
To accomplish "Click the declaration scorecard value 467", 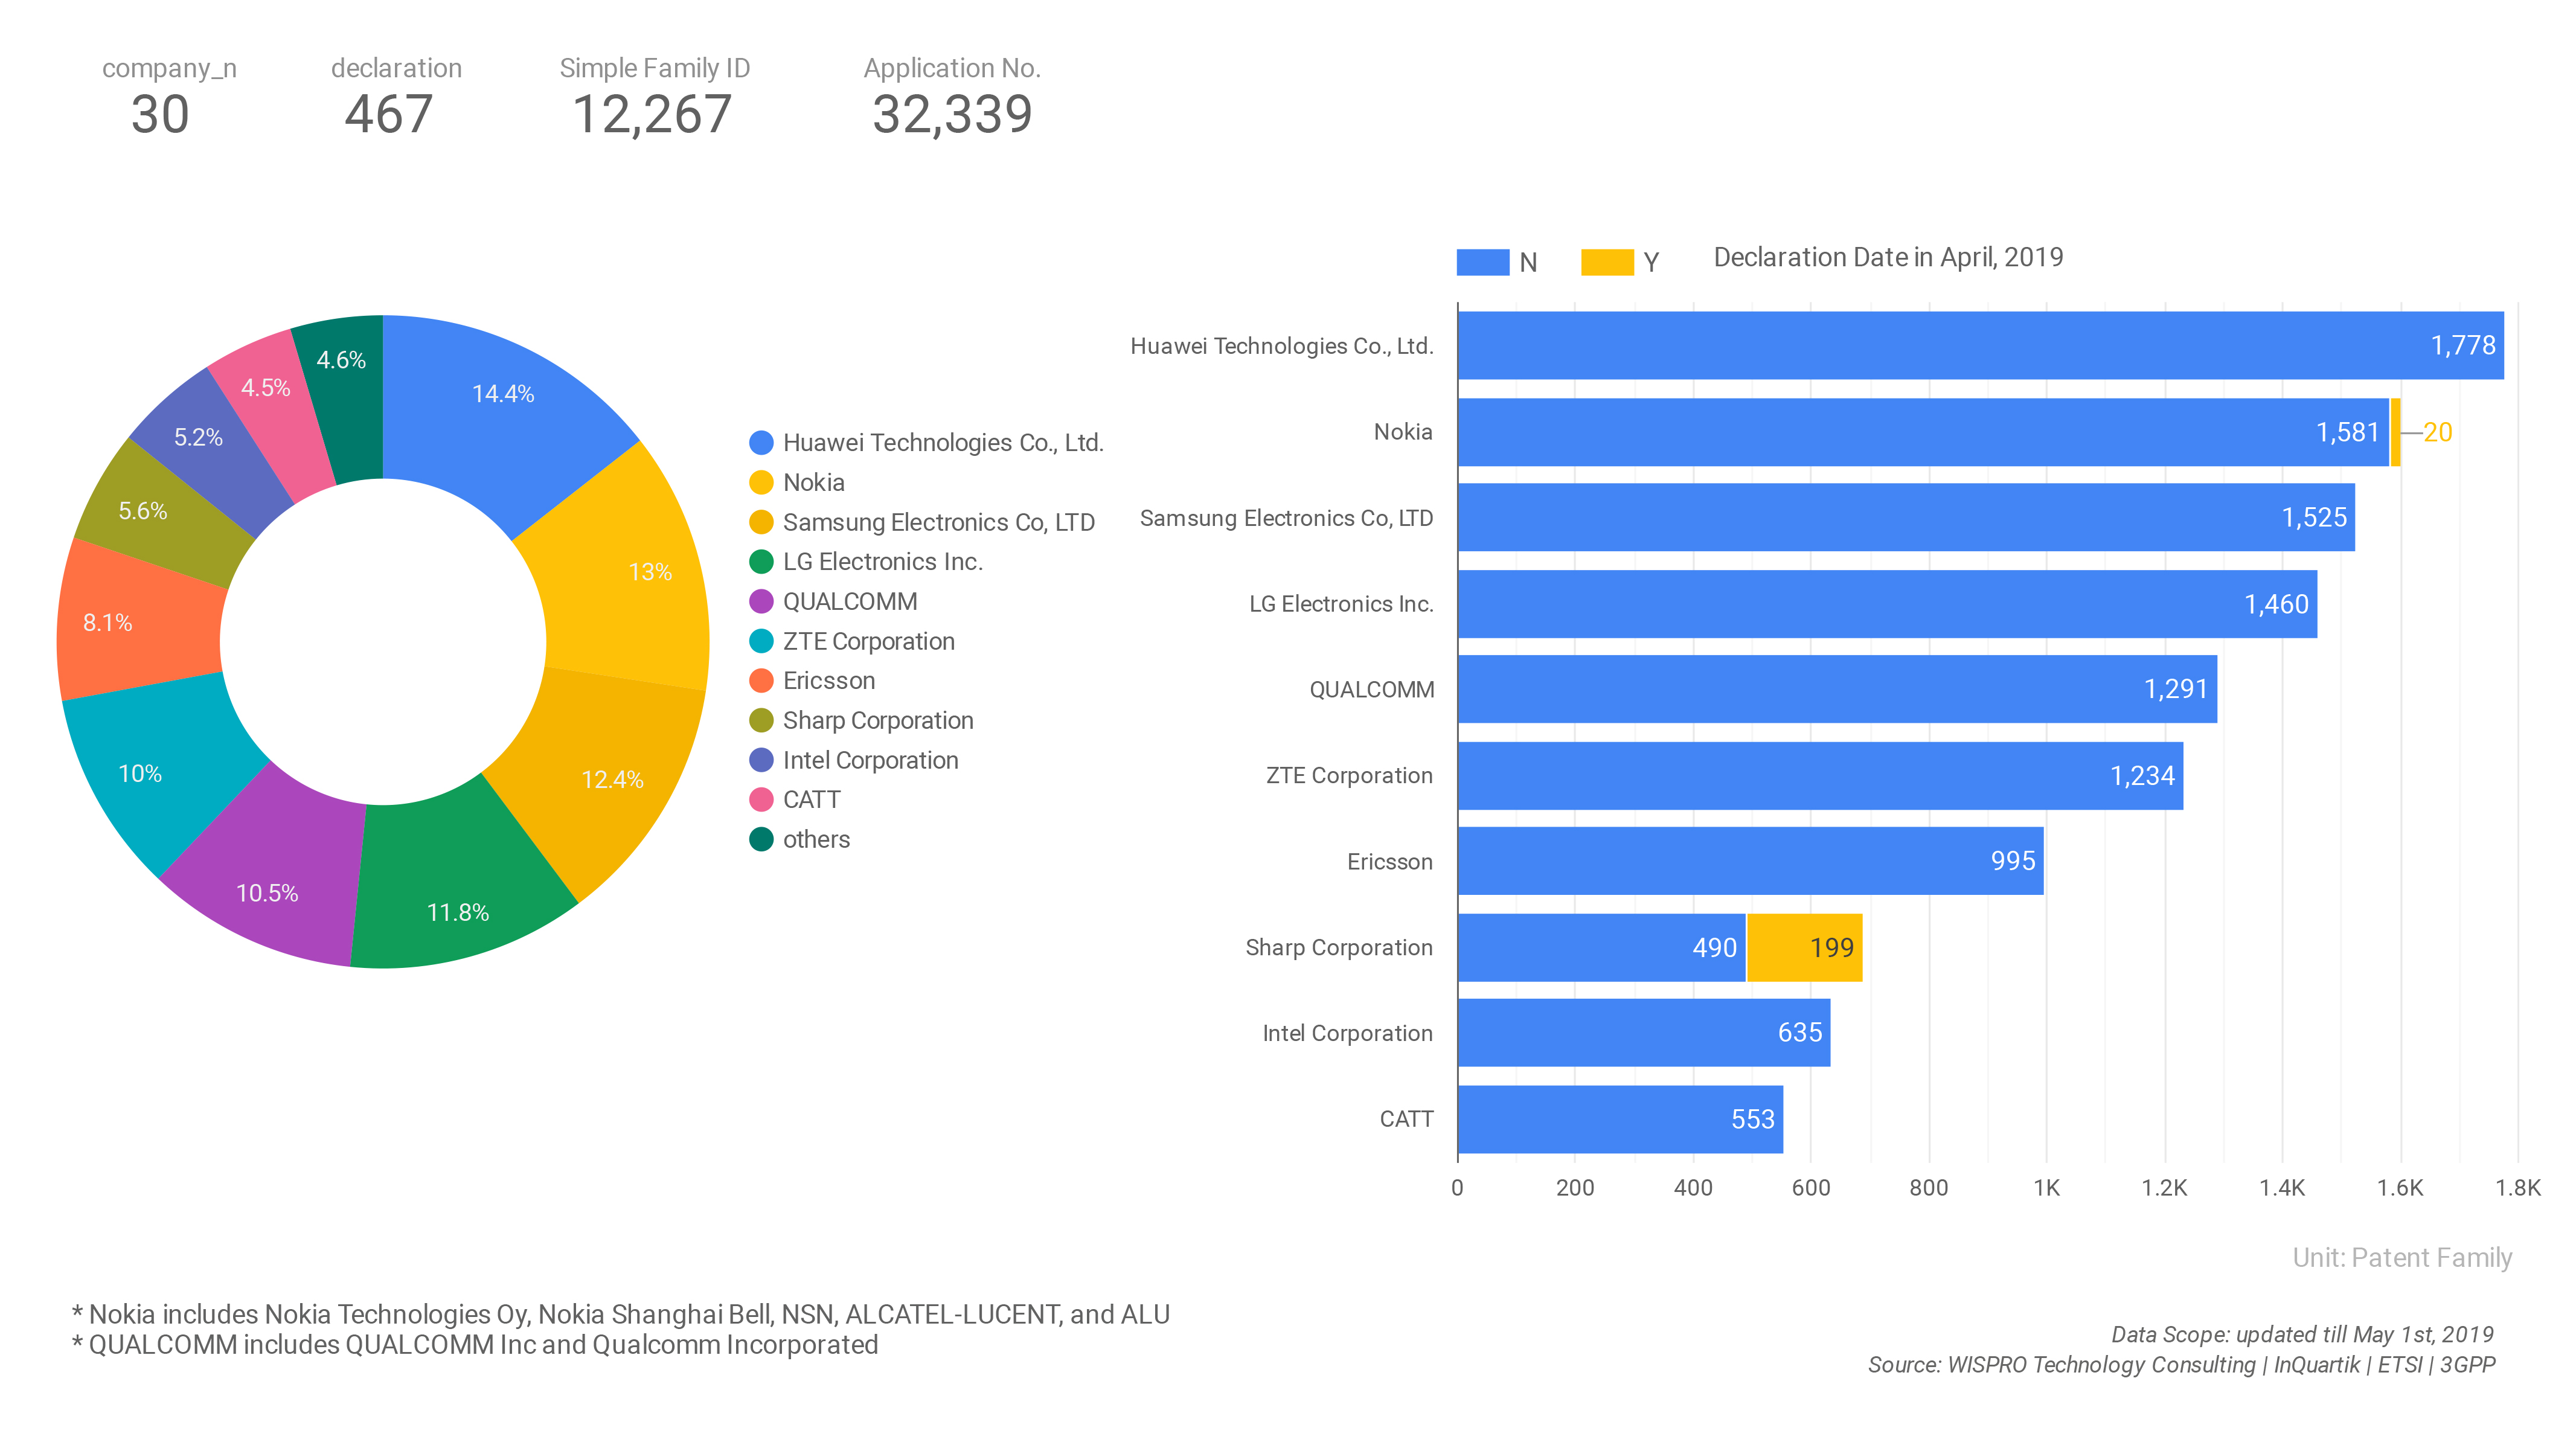I will [x=389, y=114].
